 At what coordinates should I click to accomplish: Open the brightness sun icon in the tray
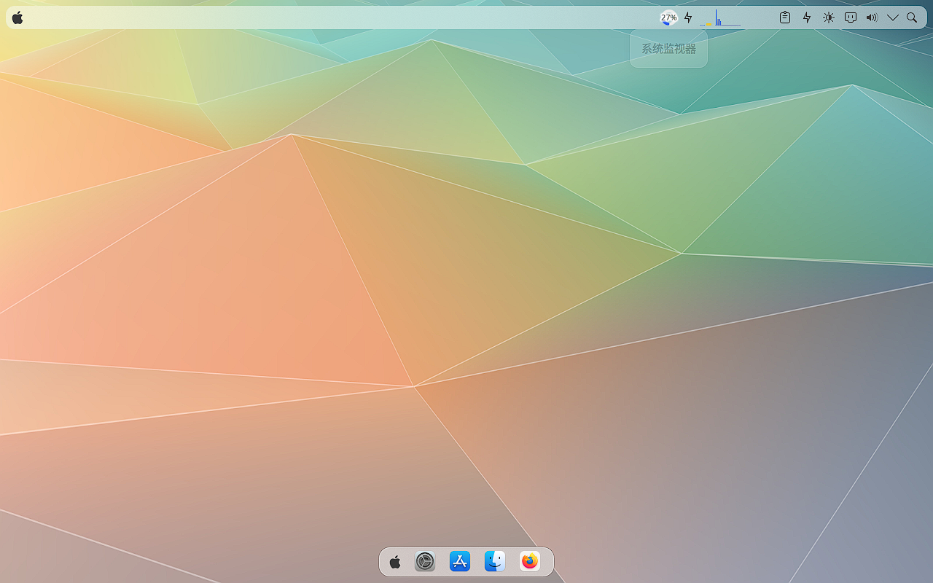point(829,17)
